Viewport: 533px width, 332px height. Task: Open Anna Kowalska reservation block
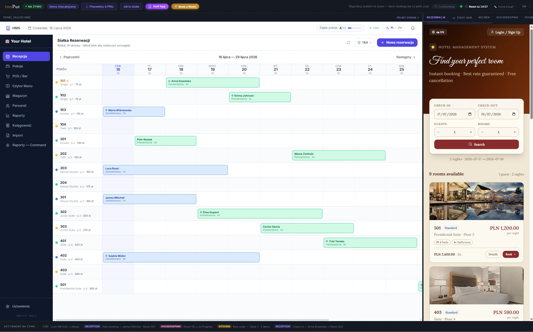pyautogui.click(x=213, y=82)
